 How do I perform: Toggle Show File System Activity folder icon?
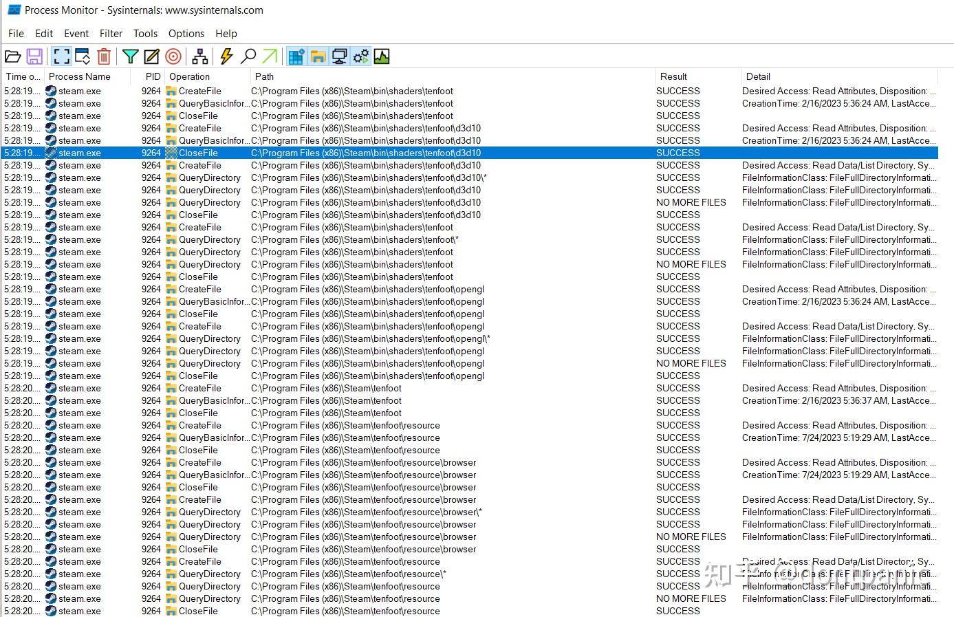(318, 56)
